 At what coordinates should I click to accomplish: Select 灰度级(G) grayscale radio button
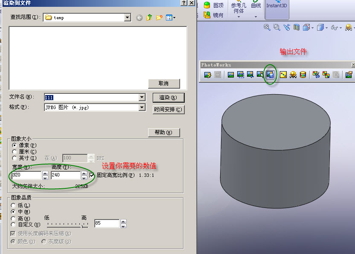tap(44, 242)
